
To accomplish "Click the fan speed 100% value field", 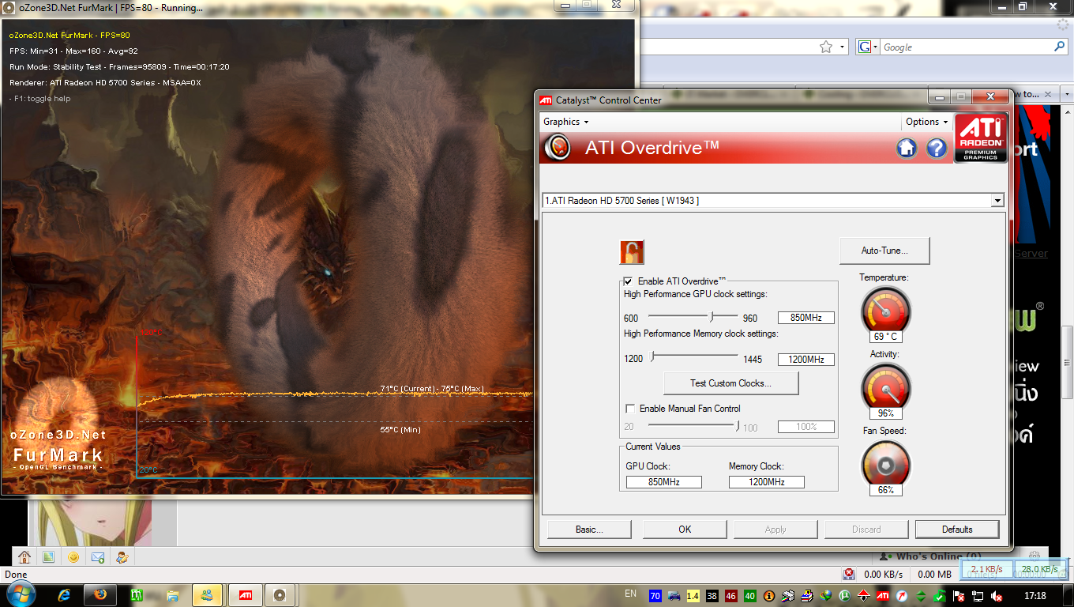I will [806, 427].
